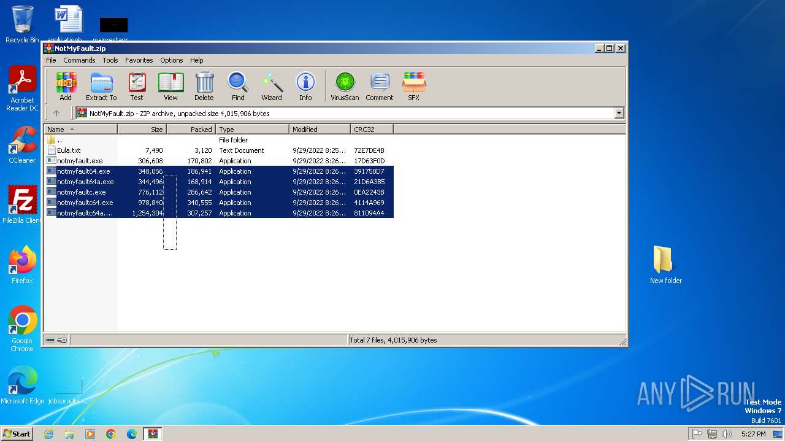This screenshot has width=785, height=442.
Task: Select the parent folder '..' row
Action: [219, 140]
